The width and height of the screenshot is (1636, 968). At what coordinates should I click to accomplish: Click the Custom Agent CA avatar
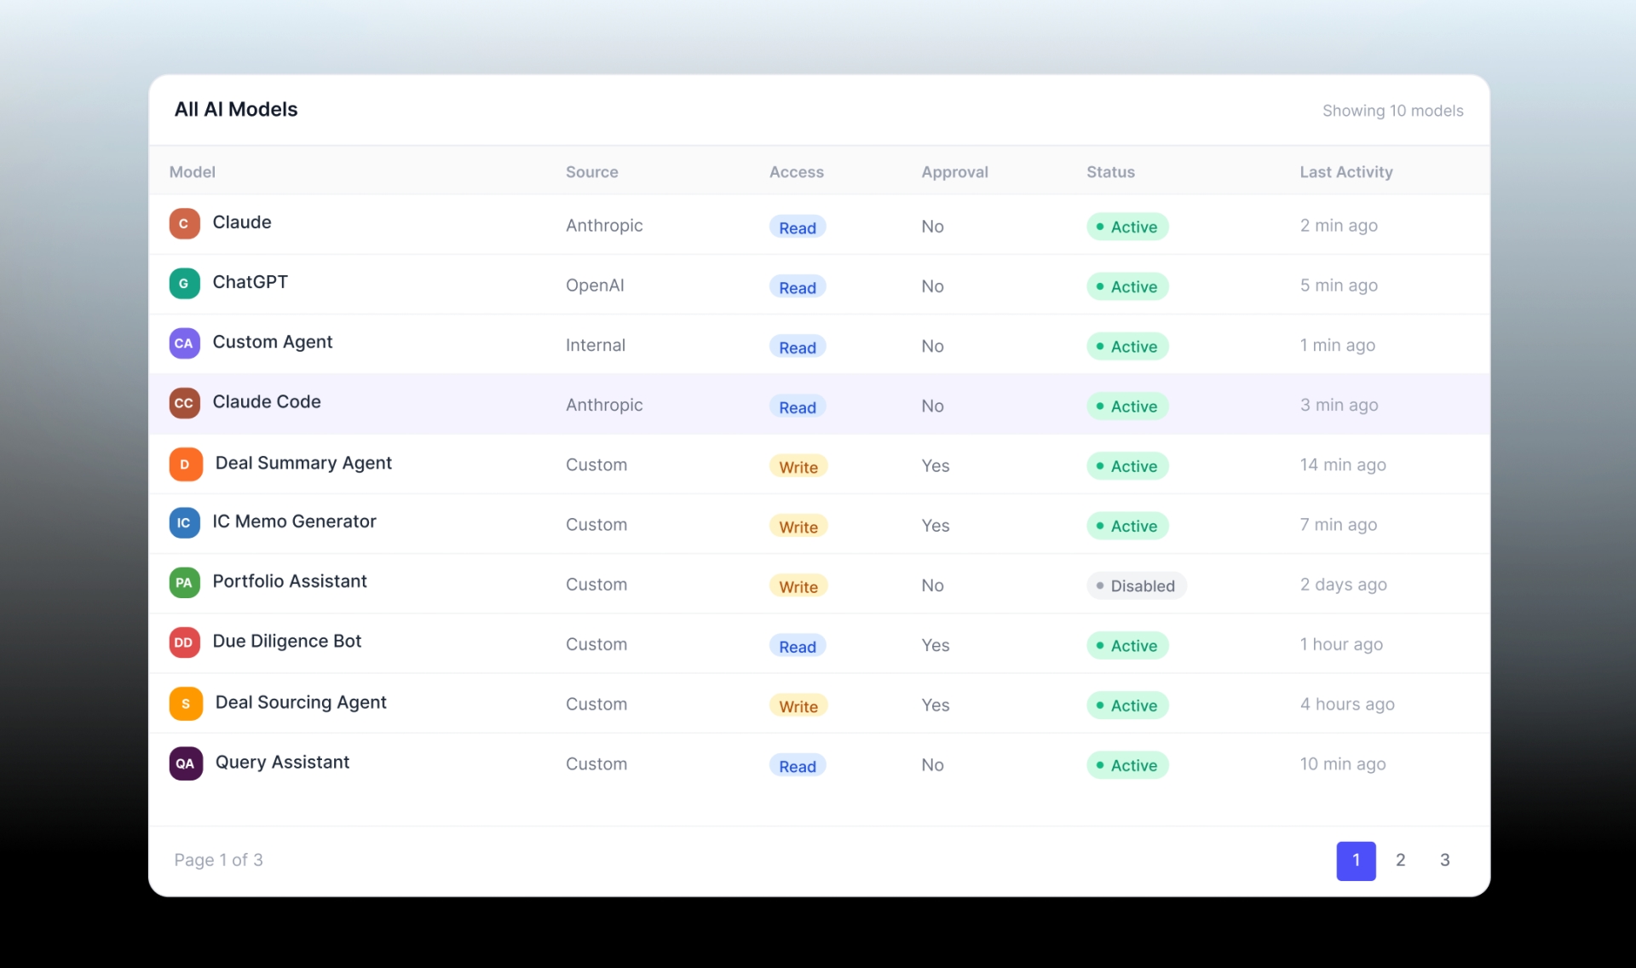coord(184,343)
